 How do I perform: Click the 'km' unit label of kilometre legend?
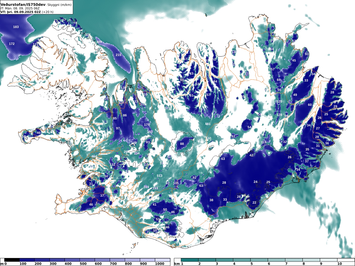[177, 264]
